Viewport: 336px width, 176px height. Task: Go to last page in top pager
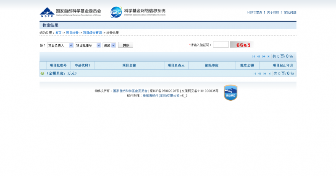[x=269, y=56]
